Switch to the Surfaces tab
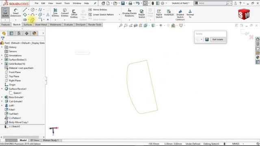The image size is (260, 146). tap(28, 24)
